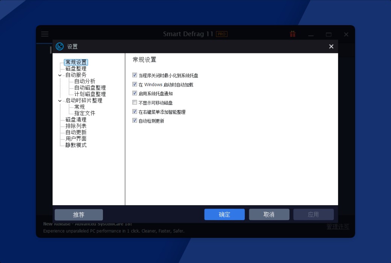Screen dimensions: 391x263
Task: Open 常规 under 启动时碎片整理
Action: click(x=80, y=107)
